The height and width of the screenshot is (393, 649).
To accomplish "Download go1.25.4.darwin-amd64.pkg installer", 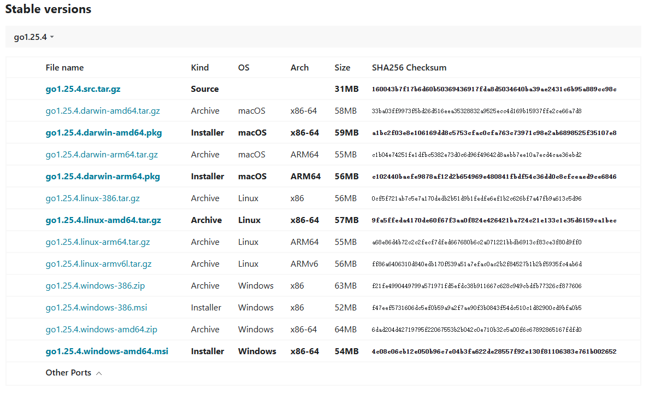I will pyautogui.click(x=104, y=133).
